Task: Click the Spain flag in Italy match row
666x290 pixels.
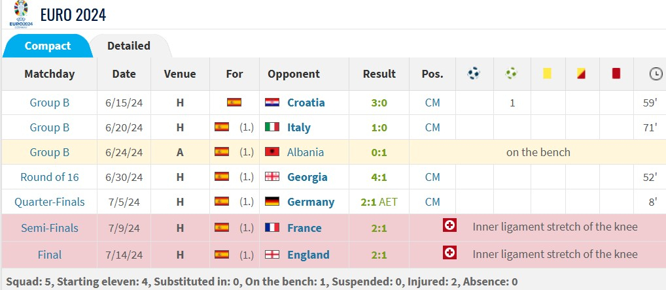Action: tap(222, 127)
